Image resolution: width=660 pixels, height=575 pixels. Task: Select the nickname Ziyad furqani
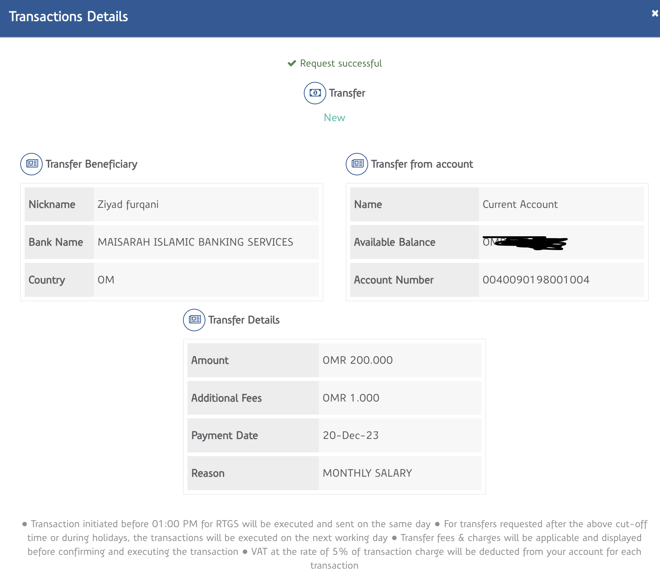[x=128, y=205]
